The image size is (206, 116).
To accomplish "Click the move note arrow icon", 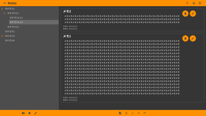I will [x=139, y=113].
